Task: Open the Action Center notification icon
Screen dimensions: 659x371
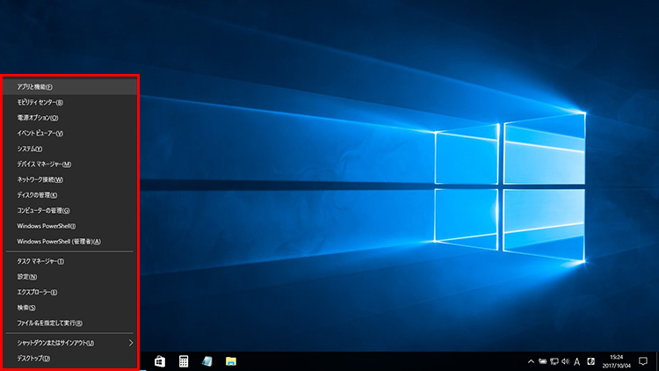Action: point(643,361)
